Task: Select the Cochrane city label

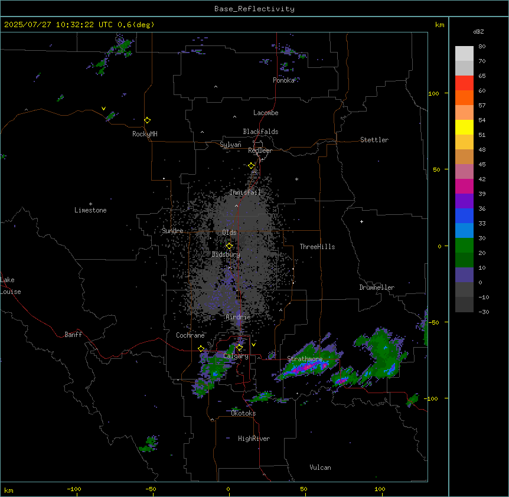Action: (x=190, y=335)
